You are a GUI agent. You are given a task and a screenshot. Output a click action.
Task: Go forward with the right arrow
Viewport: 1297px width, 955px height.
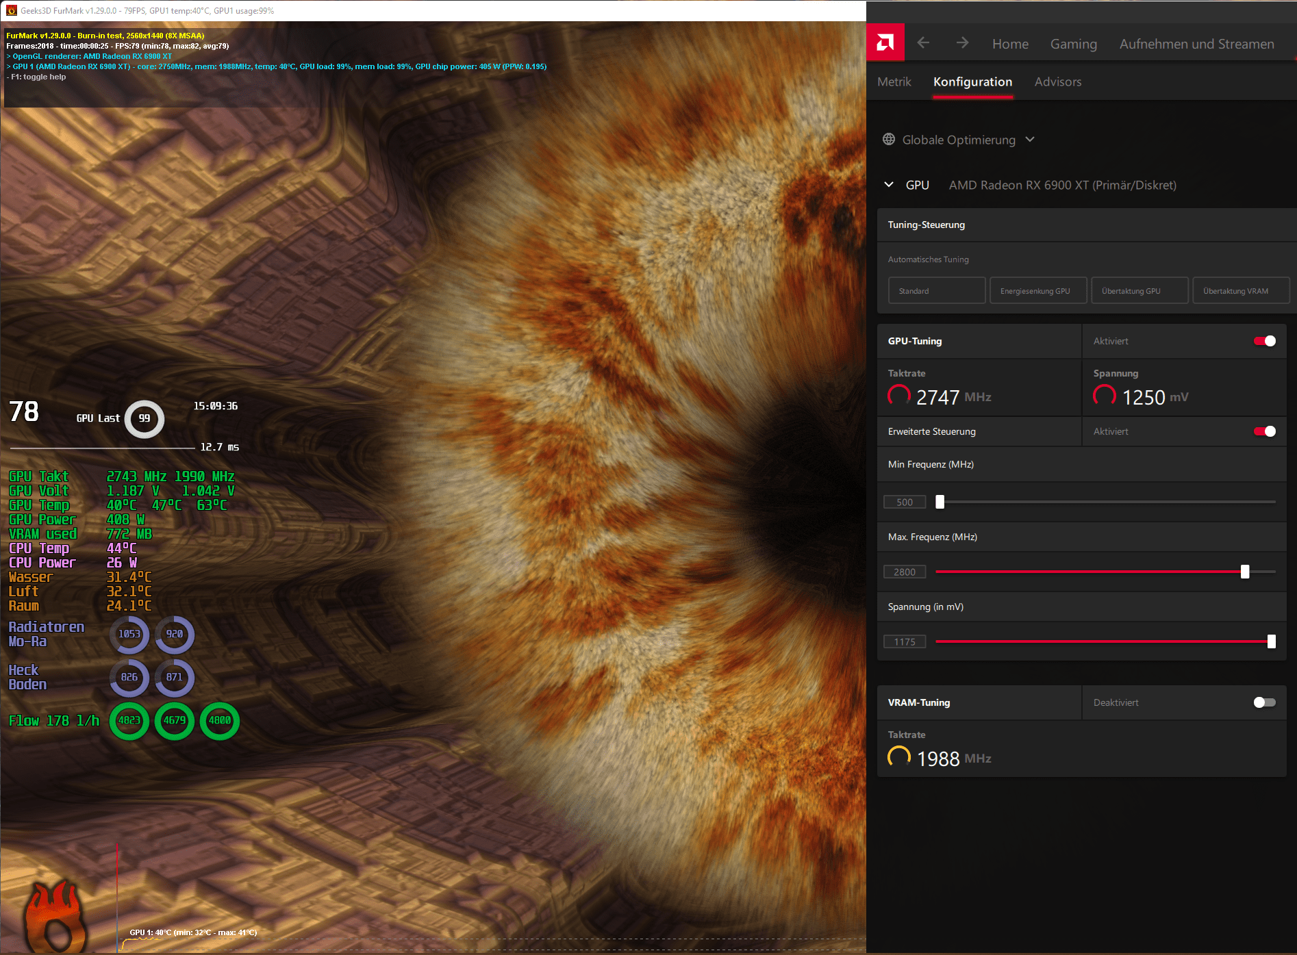pos(962,43)
